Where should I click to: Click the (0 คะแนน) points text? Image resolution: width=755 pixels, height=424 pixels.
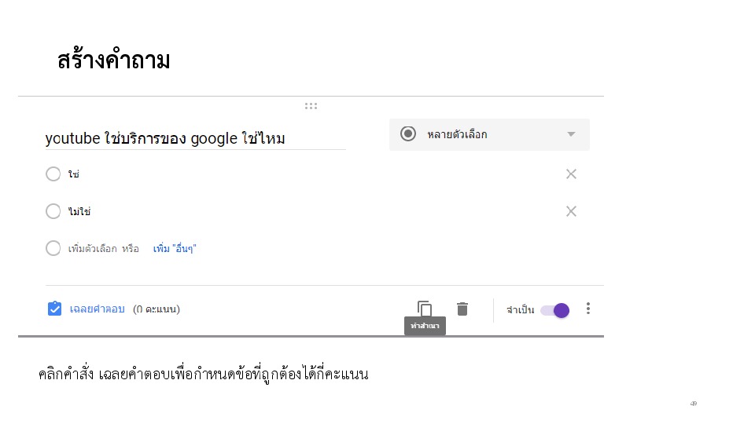157,309
